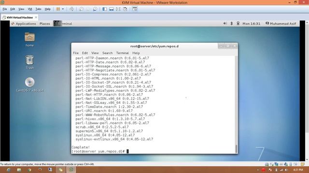Open the GNOME volume indicator

225,24
